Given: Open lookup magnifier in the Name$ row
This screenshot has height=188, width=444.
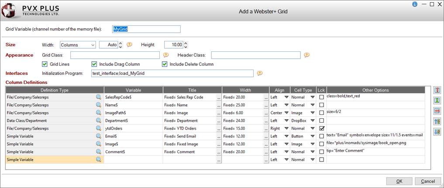Looking at the screenshot, I should coord(99,105).
